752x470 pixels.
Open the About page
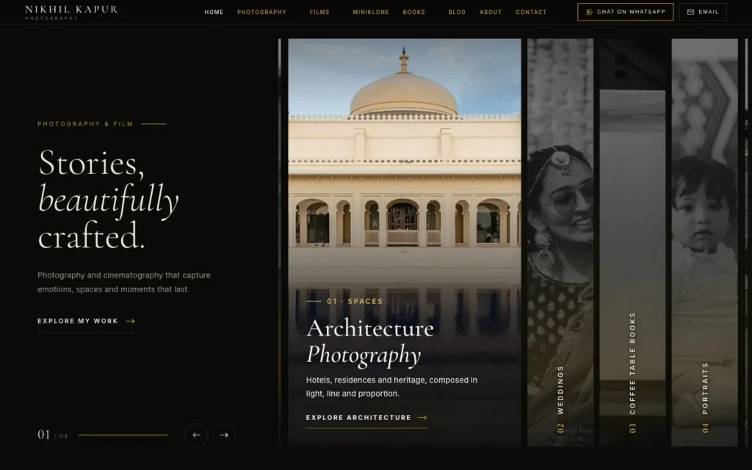click(491, 12)
